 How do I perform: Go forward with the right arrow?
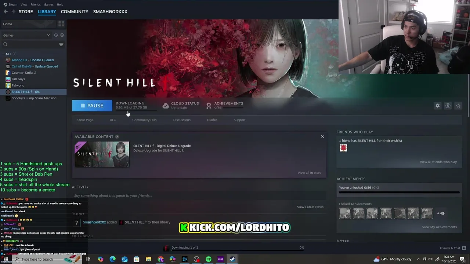[14, 12]
